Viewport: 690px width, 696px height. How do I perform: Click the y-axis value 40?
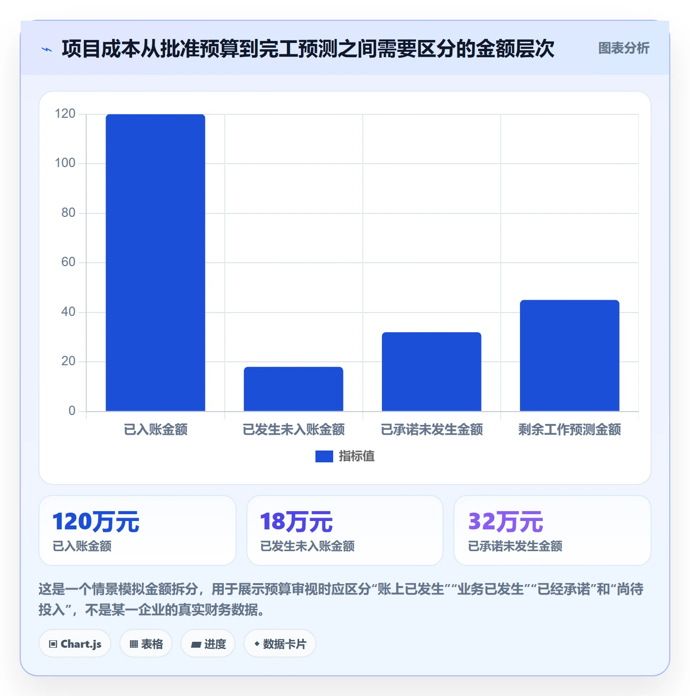69,312
